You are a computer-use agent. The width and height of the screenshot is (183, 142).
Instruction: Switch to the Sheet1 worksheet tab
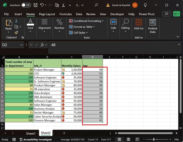point(30,133)
